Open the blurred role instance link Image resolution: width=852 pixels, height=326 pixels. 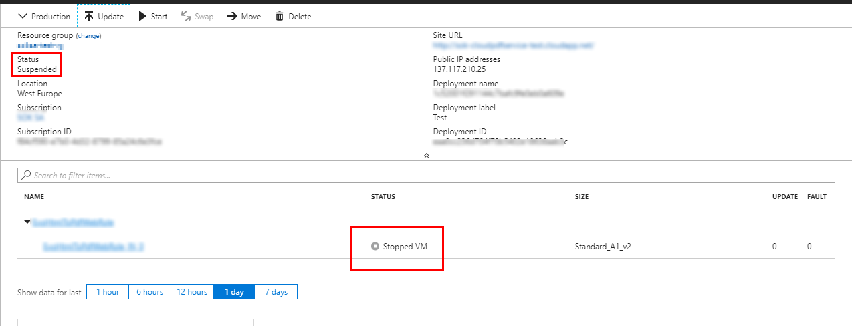(x=94, y=247)
